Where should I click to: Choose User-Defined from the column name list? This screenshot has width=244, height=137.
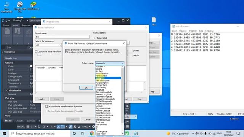(108, 124)
